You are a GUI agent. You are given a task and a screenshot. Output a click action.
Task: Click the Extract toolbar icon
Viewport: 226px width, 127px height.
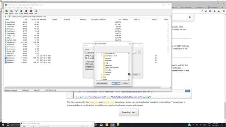11,11
